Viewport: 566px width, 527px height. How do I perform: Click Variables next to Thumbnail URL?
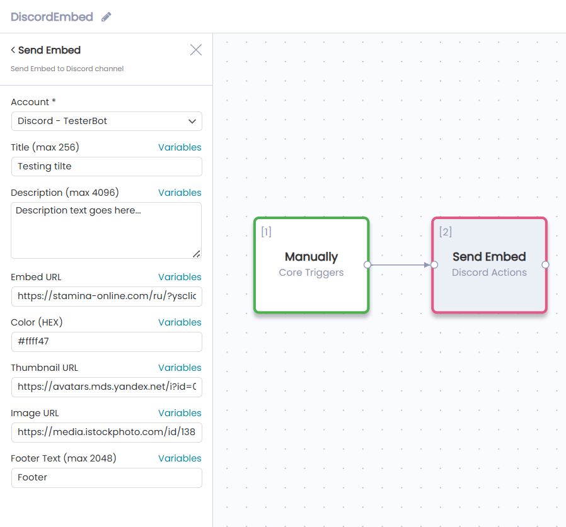180,367
